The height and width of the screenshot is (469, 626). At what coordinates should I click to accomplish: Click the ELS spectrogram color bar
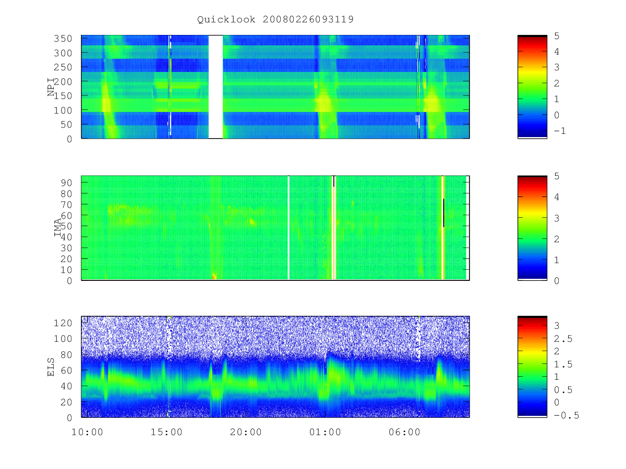[x=532, y=366]
